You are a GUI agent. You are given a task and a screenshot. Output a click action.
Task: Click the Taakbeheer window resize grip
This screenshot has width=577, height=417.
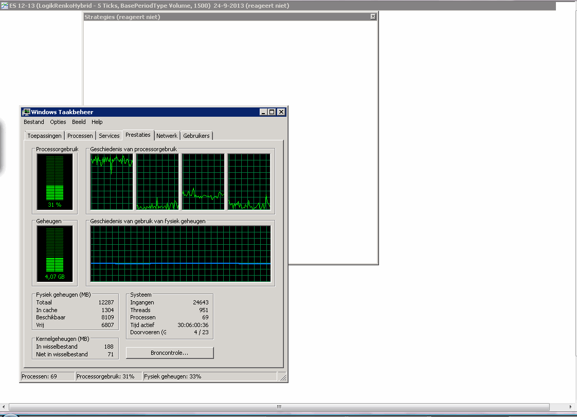tap(283, 377)
